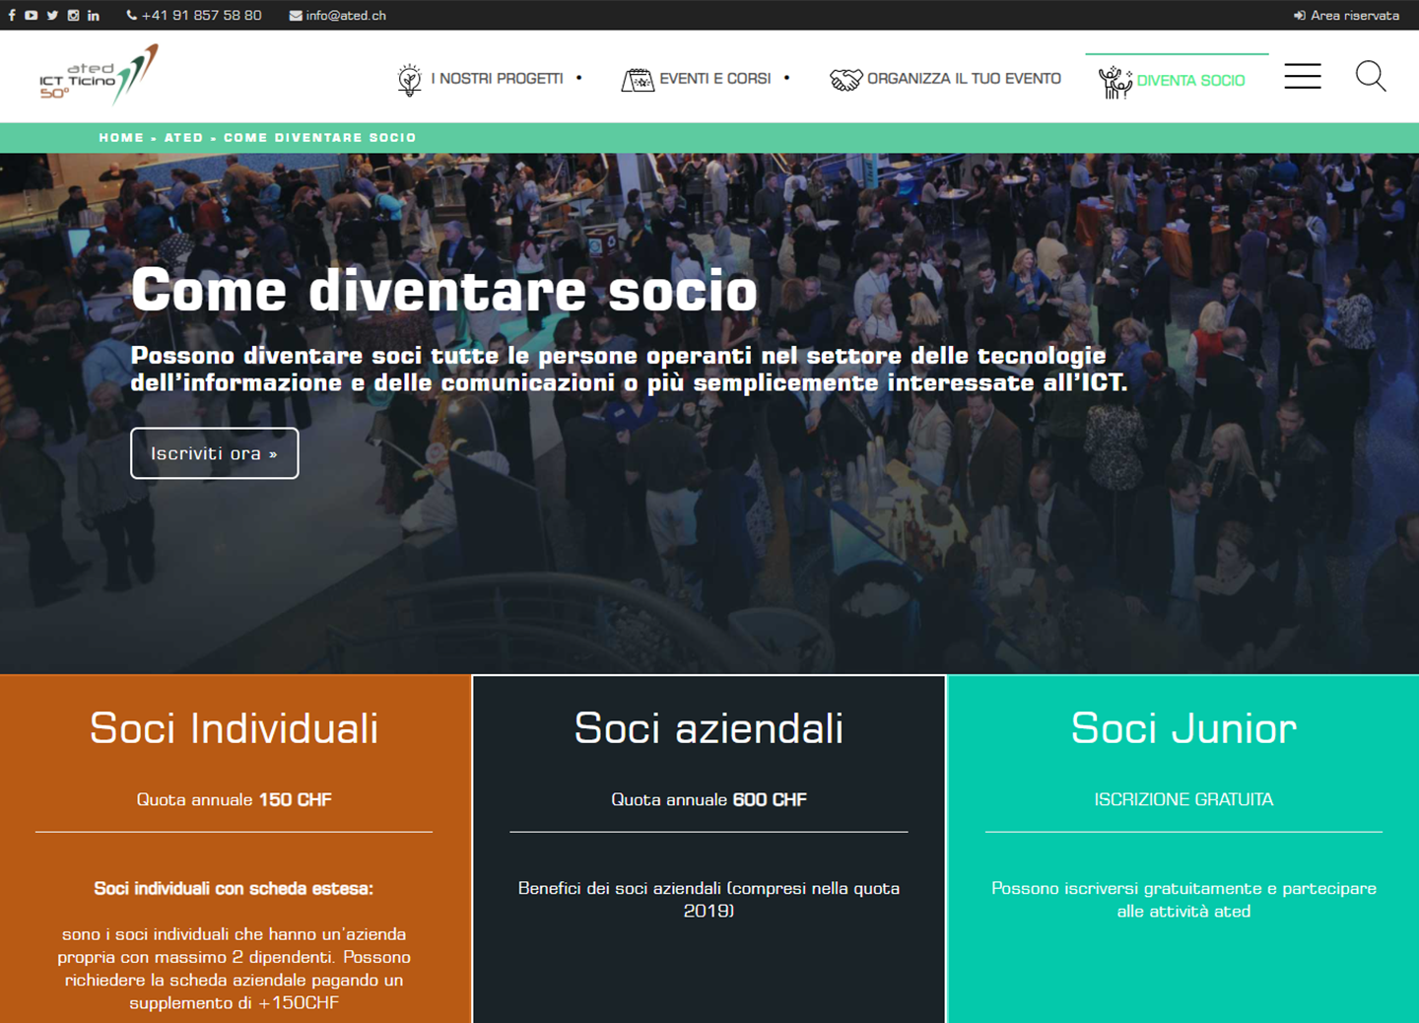Click Soci individuali con scheda estesa text
Viewport: 1419px width, 1023px height.
235,888
